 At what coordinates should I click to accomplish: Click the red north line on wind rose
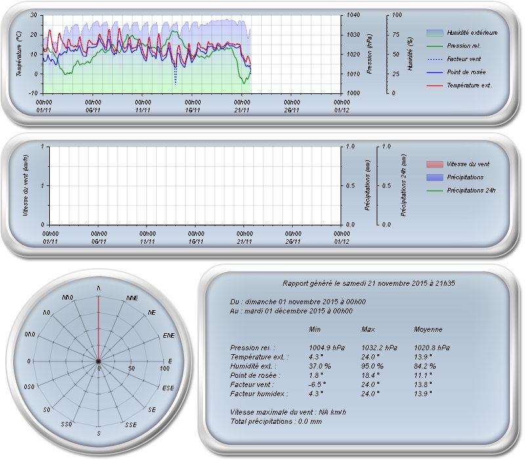(x=98, y=329)
